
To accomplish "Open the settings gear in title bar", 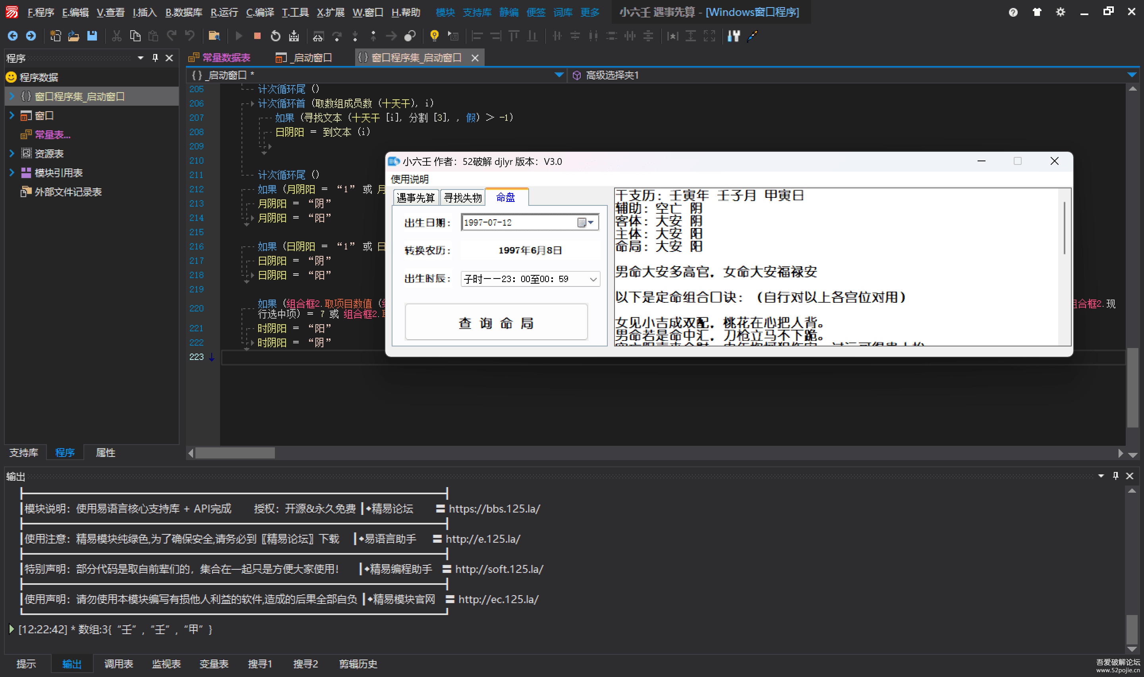I will (1061, 12).
